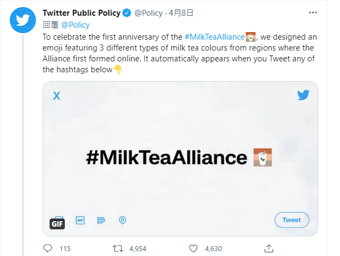Click the #MilkTeaAlliance GIF media preview
This screenshot has width=340, height=256.
coord(180,159)
